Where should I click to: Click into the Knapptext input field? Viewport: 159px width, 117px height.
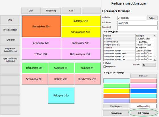coord(137,28)
